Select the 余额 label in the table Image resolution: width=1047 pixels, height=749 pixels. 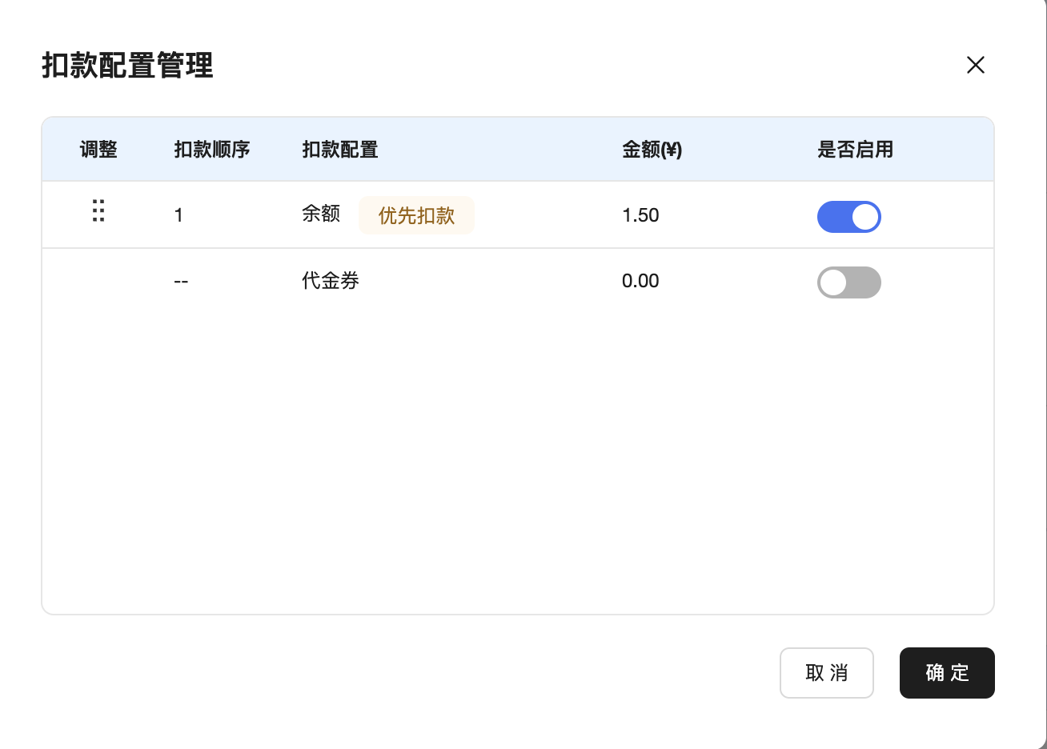point(321,214)
